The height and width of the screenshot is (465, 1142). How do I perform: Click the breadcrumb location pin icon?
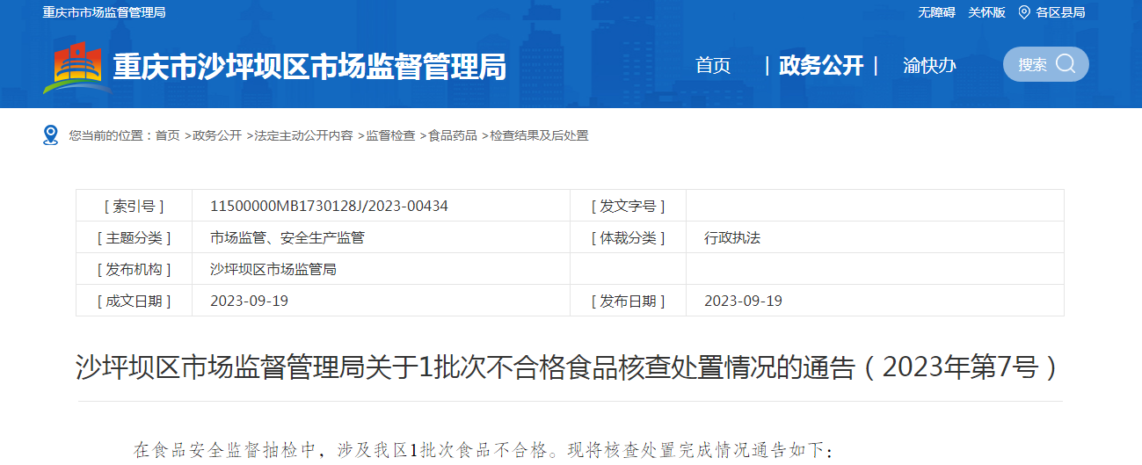click(x=51, y=134)
